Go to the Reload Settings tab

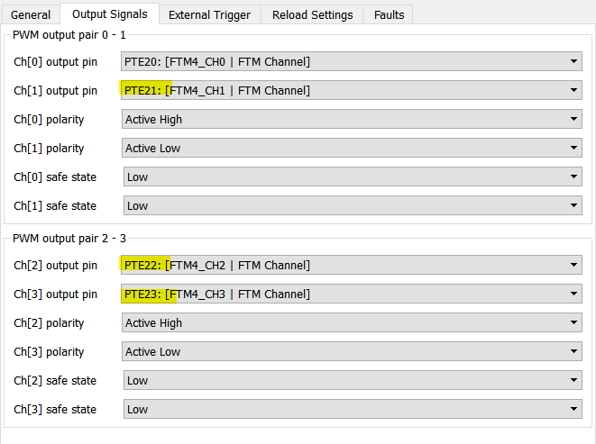pos(313,14)
